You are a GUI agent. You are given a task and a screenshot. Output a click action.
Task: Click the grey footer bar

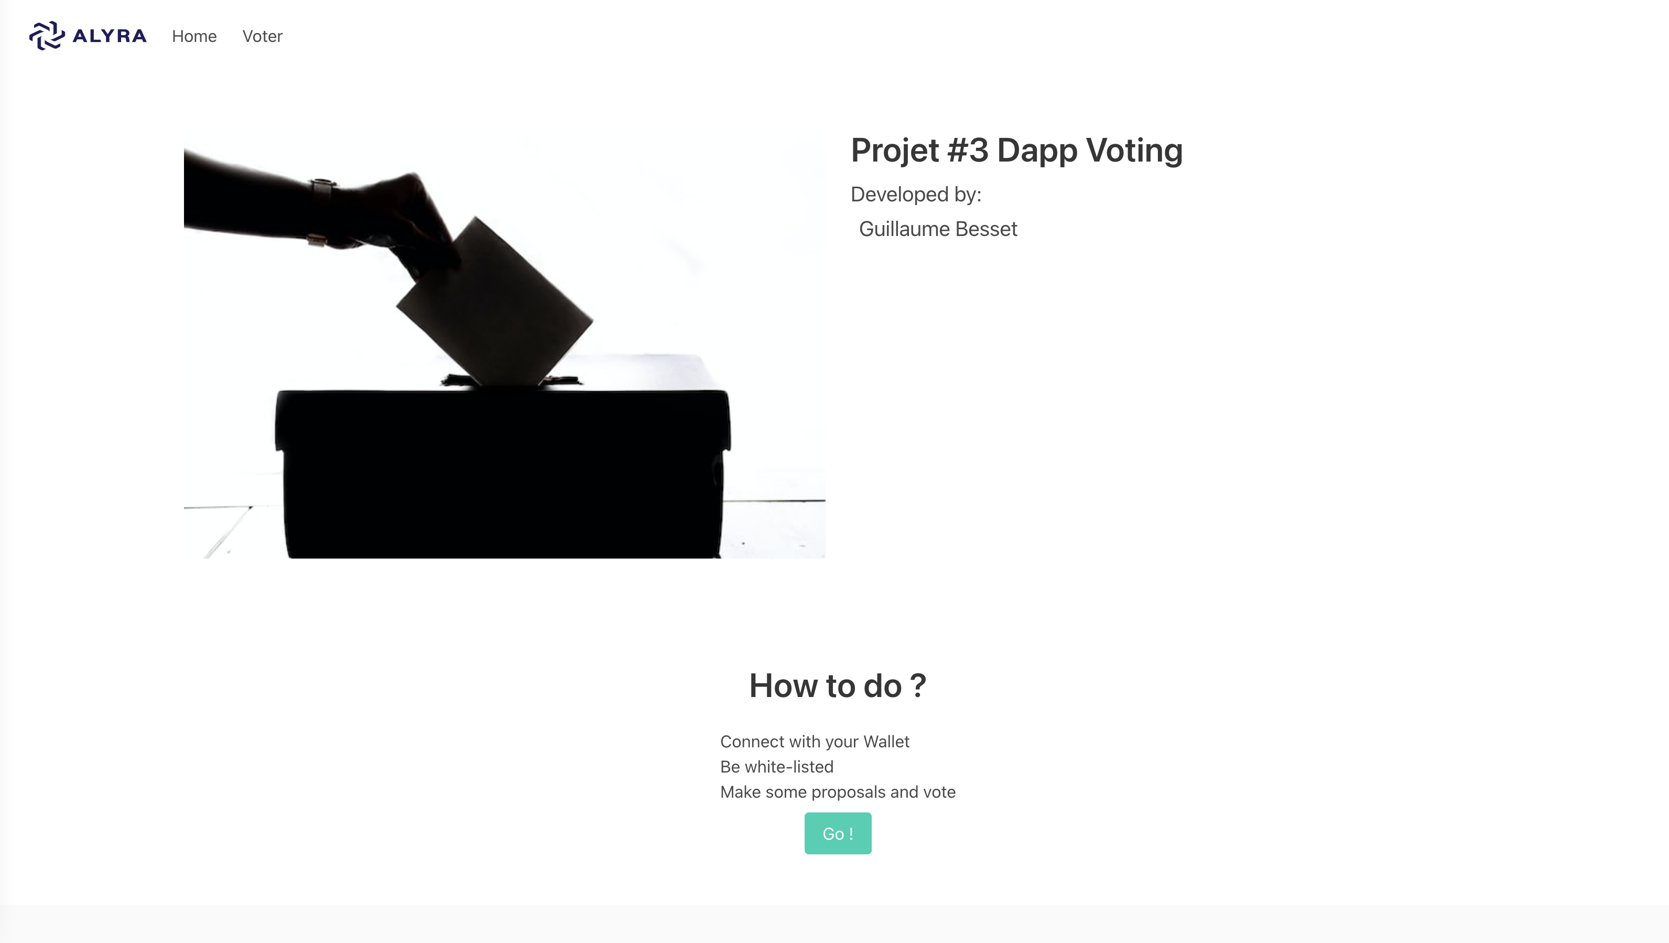tap(834, 924)
